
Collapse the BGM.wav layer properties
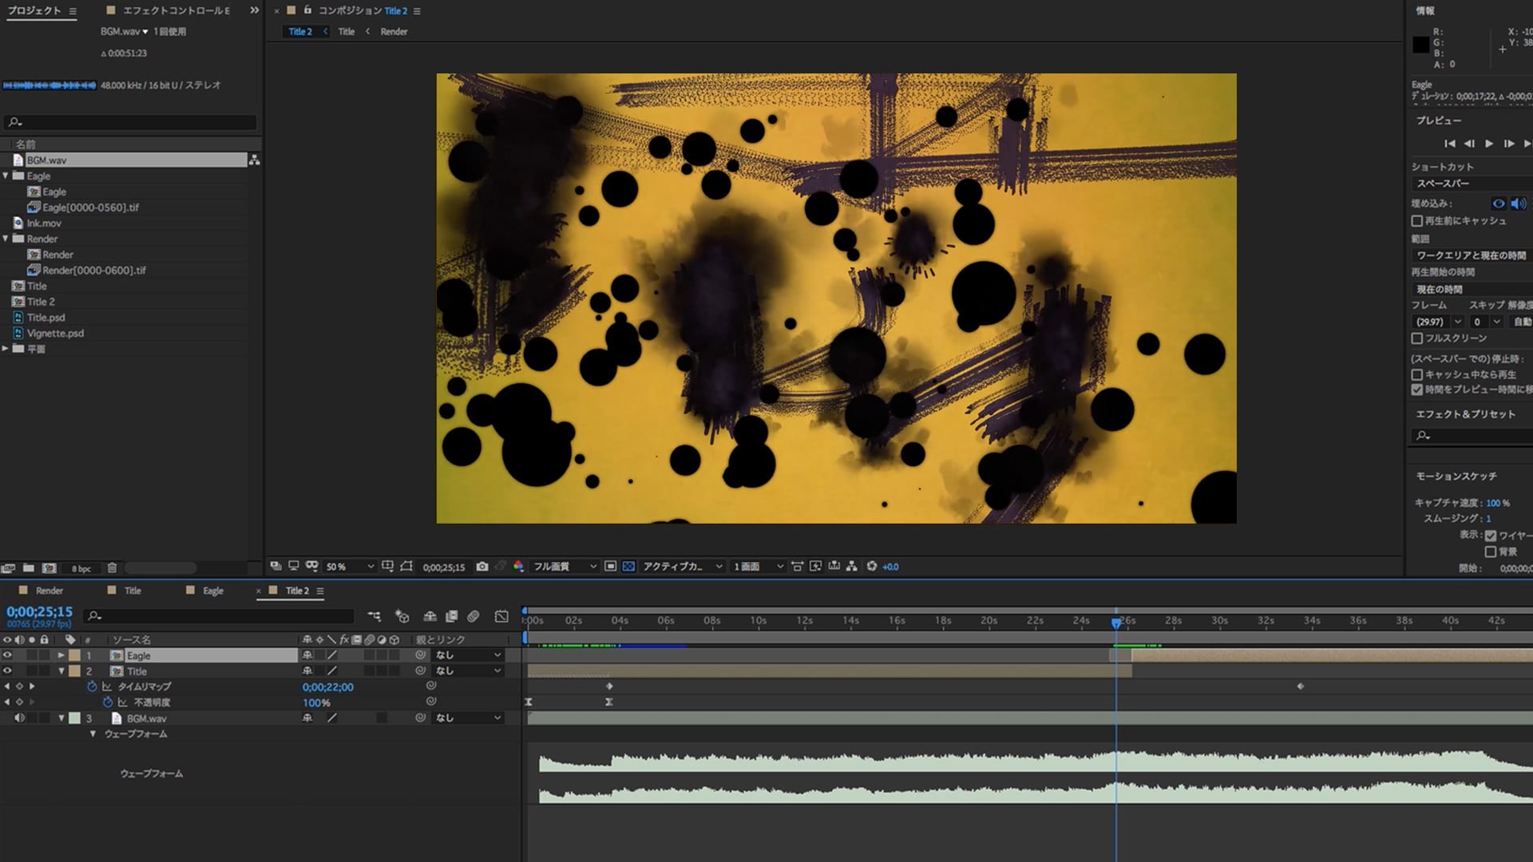tap(61, 718)
